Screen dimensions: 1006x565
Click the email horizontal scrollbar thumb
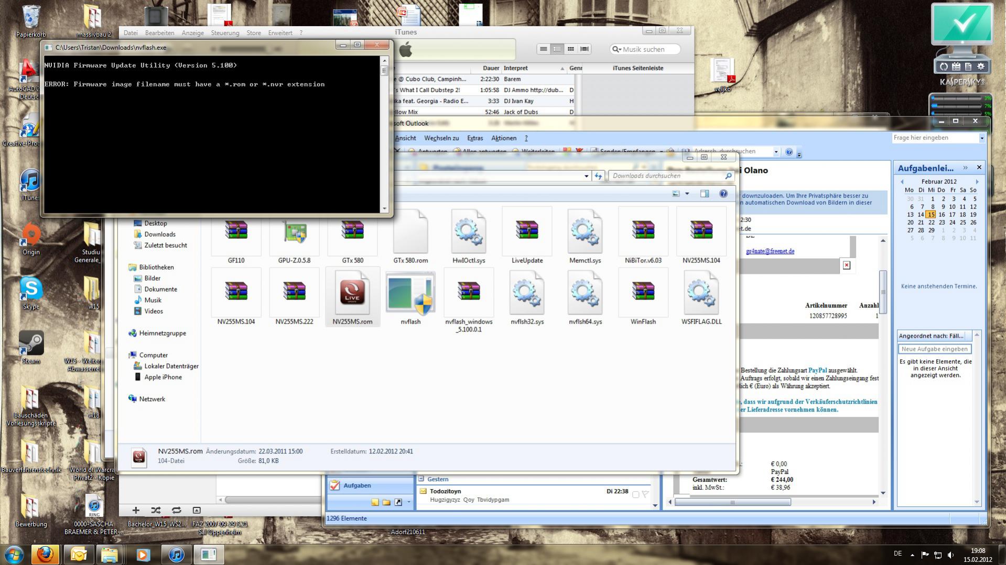(x=733, y=502)
